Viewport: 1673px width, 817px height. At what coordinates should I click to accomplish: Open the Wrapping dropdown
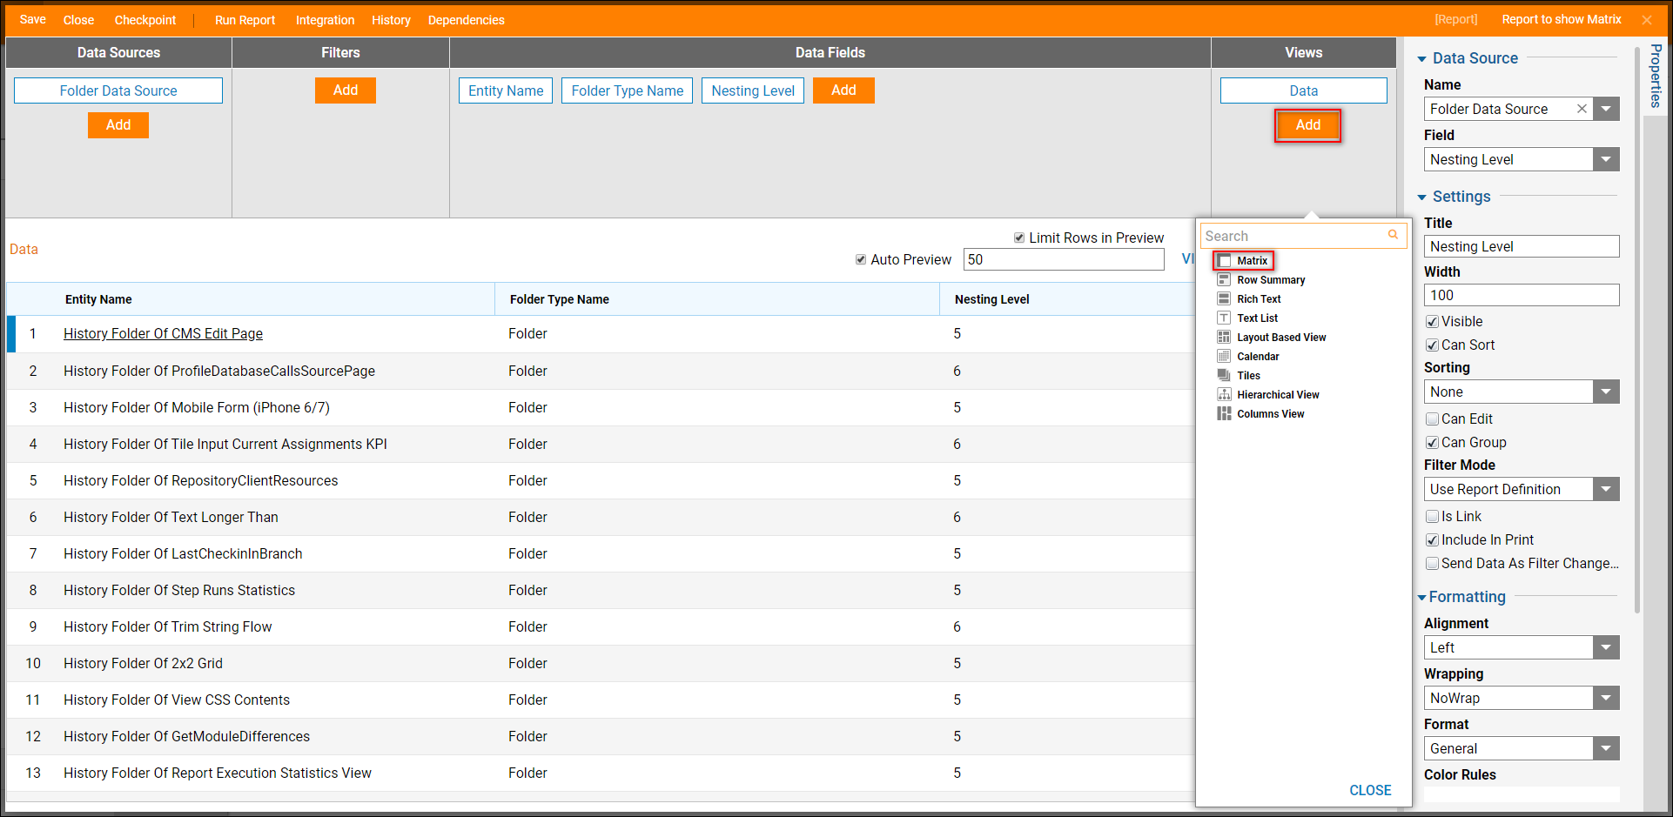pyautogui.click(x=1606, y=698)
